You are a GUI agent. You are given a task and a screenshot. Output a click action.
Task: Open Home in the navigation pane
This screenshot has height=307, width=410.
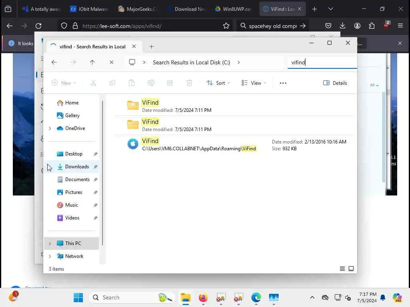[x=72, y=103]
